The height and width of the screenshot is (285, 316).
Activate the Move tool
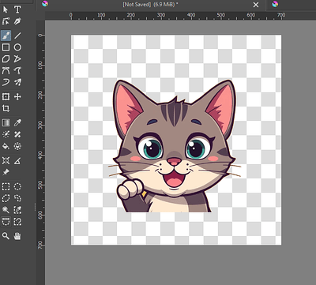click(x=17, y=96)
